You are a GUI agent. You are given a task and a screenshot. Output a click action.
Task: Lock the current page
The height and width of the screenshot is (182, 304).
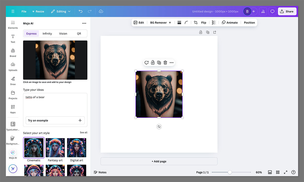[x=200, y=32]
